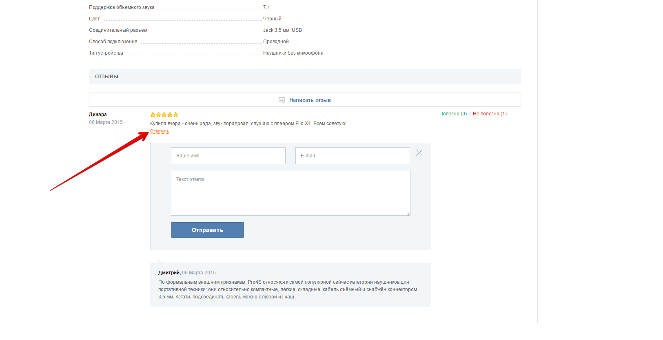Click the reply author name Дмитрий

pos(169,273)
